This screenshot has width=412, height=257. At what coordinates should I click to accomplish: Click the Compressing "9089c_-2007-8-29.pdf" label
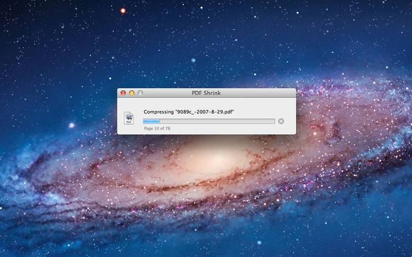pyautogui.click(x=188, y=112)
